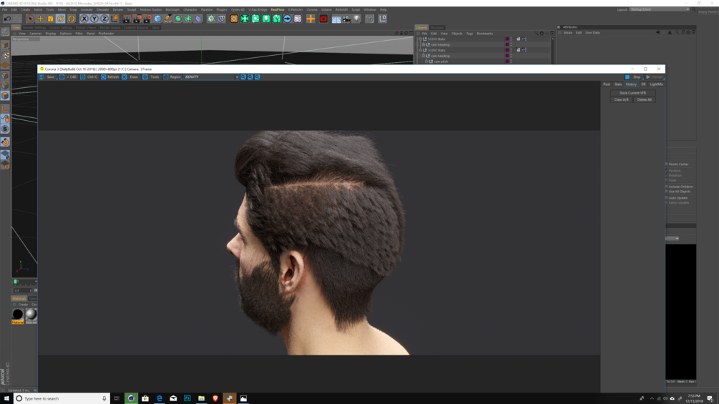Click Clear A/B button
719x404 pixels.
point(621,100)
